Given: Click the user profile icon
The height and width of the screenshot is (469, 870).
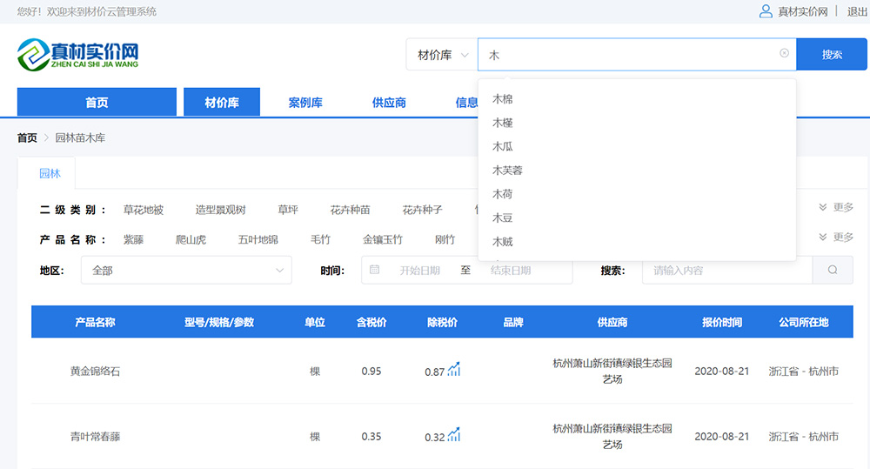Looking at the screenshot, I should 766,11.
